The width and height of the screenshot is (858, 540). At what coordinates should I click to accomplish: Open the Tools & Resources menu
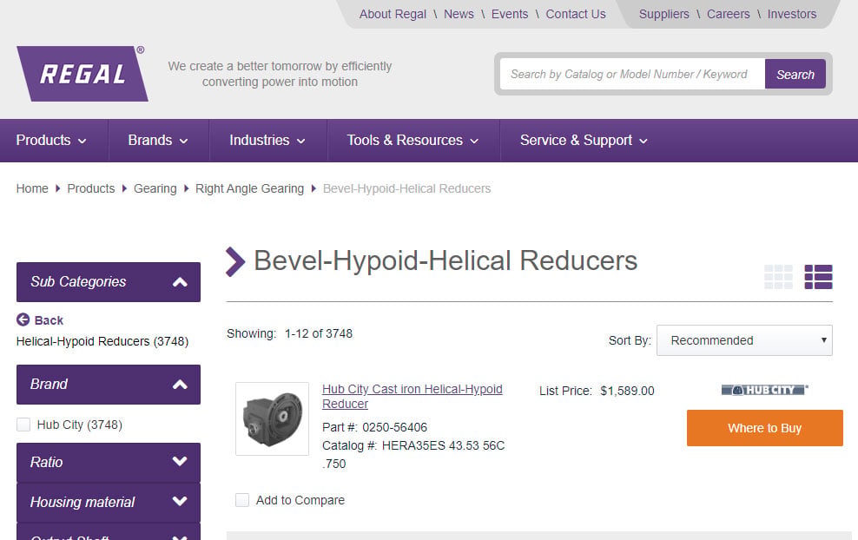pyautogui.click(x=413, y=141)
